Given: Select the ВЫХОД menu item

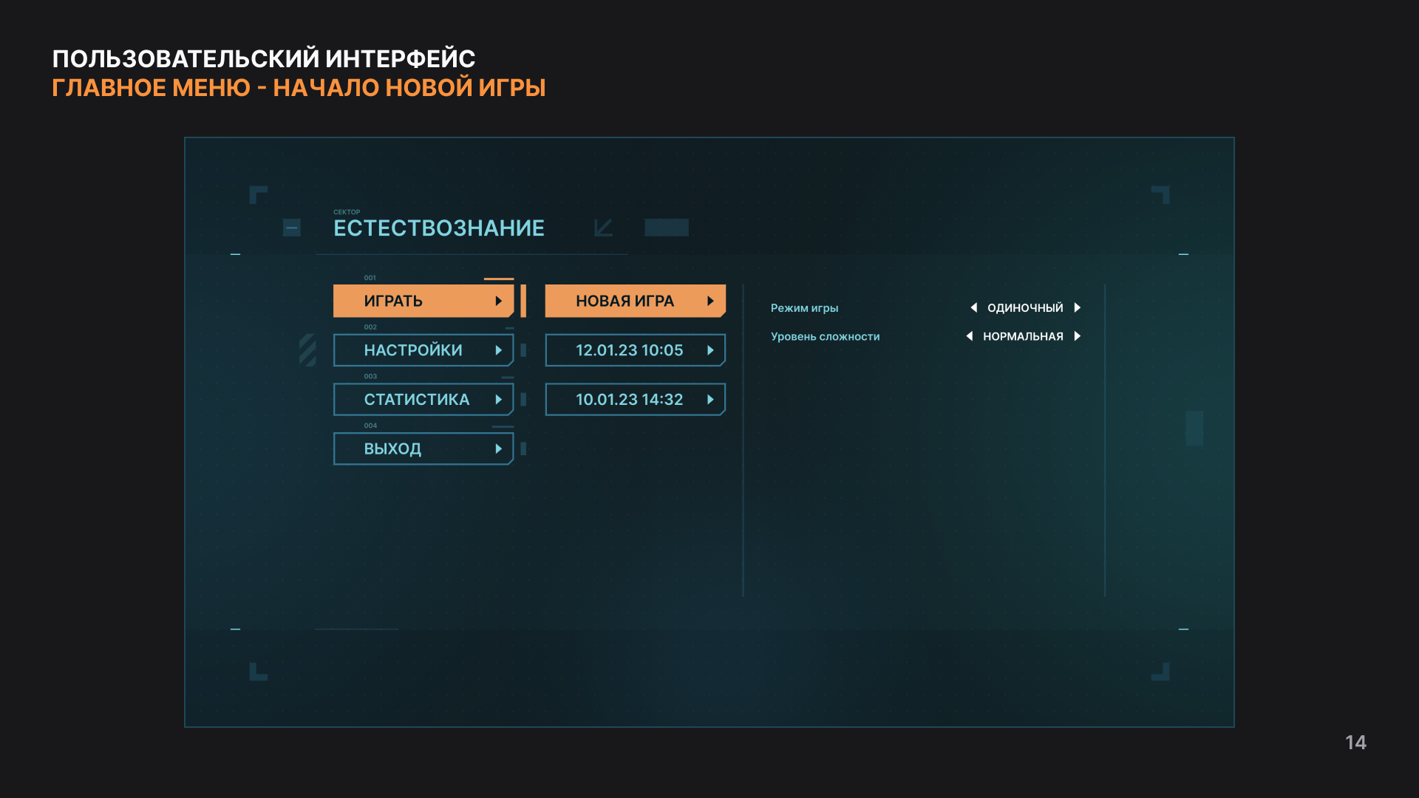Looking at the screenshot, I should [x=393, y=449].
